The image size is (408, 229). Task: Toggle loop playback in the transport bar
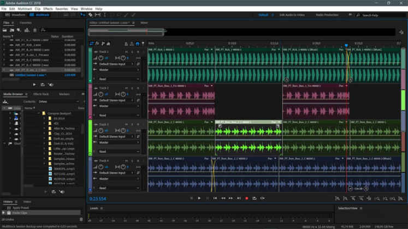tap(255, 198)
